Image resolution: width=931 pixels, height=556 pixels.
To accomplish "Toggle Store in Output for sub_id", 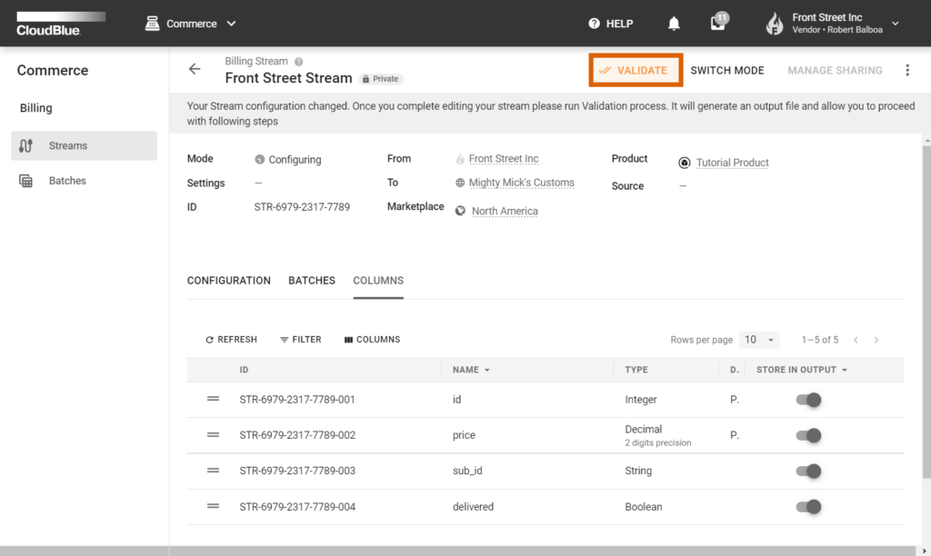I will (808, 472).
